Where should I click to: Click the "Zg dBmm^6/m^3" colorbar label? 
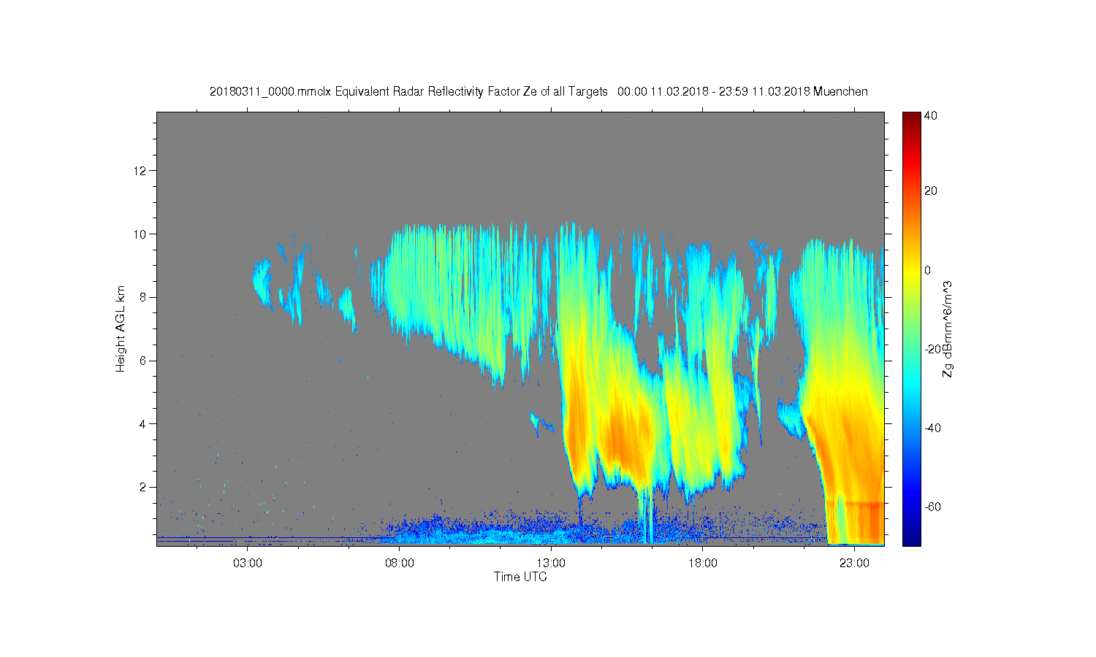click(948, 328)
